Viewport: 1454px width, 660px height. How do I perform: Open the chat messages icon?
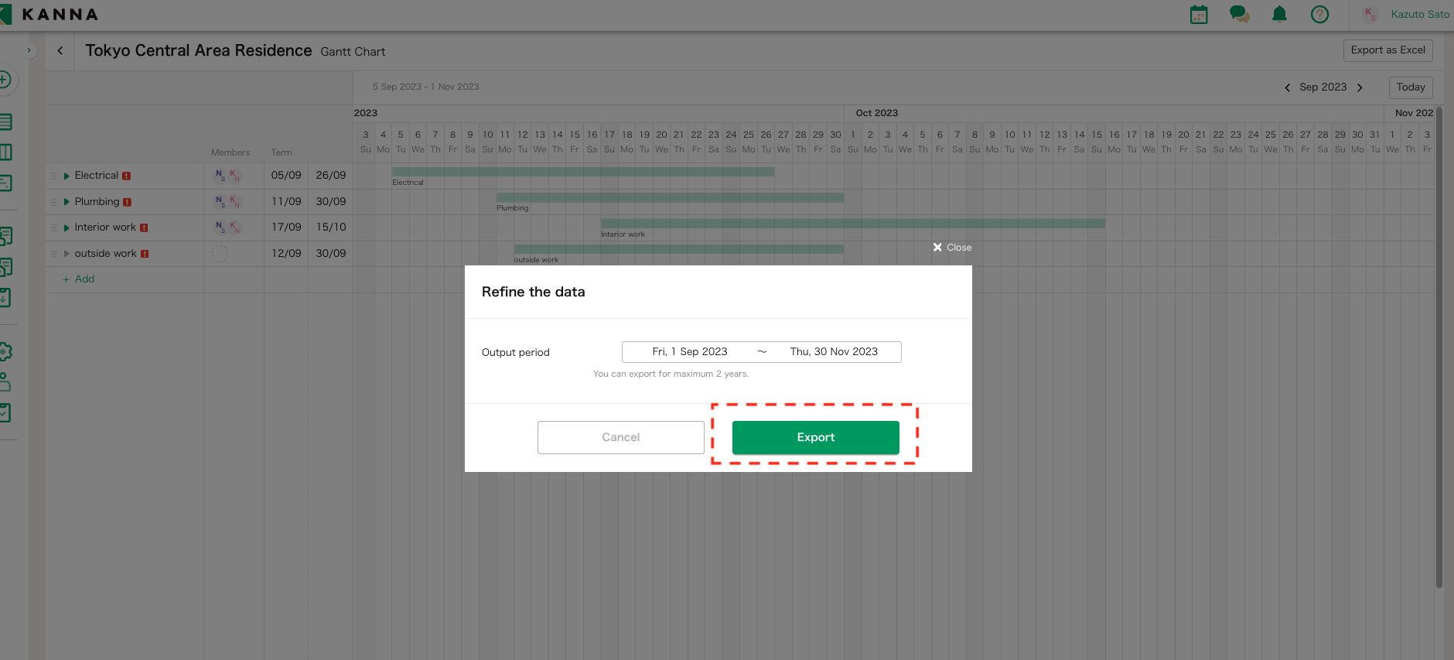[x=1239, y=15]
